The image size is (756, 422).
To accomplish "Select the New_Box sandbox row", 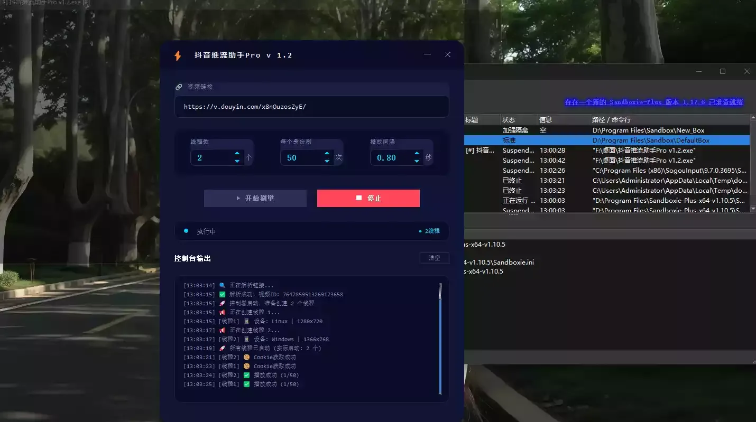I will (607, 130).
